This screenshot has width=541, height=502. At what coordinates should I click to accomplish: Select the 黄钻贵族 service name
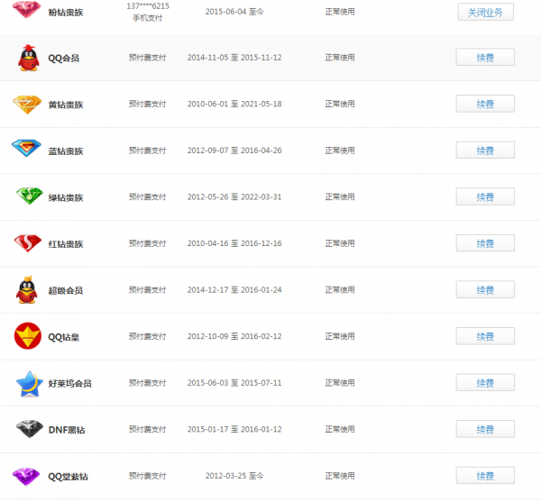pos(66,105)
